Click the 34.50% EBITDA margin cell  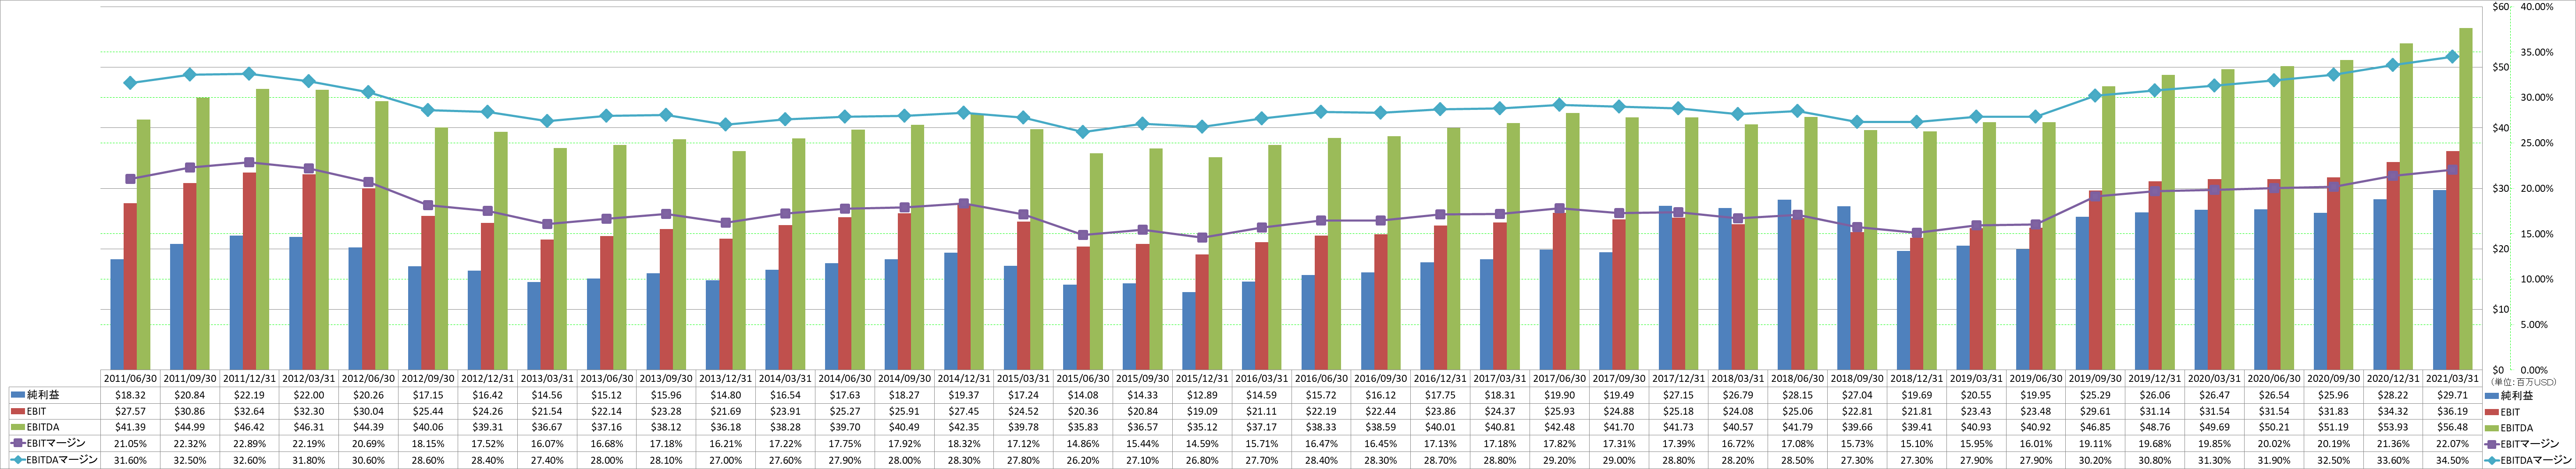coord(2453,459)
